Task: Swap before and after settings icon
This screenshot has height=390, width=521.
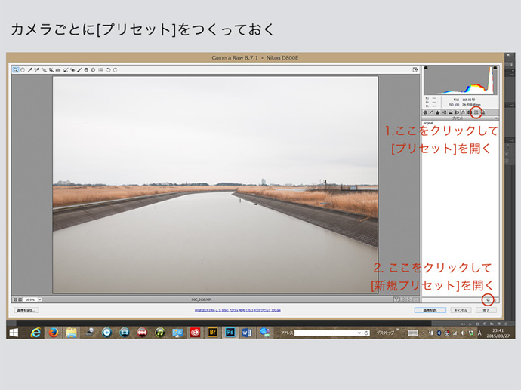Action: (x=403, y=299)
